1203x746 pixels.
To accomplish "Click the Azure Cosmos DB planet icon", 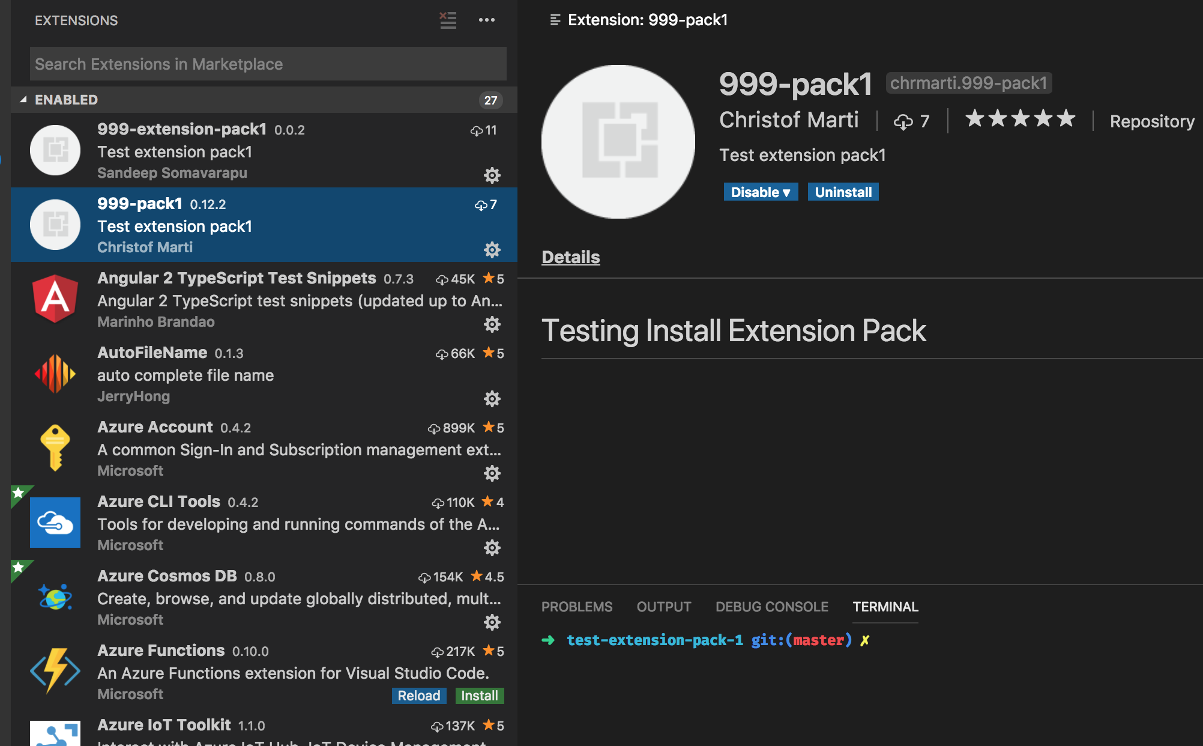I will pos(55,597).
